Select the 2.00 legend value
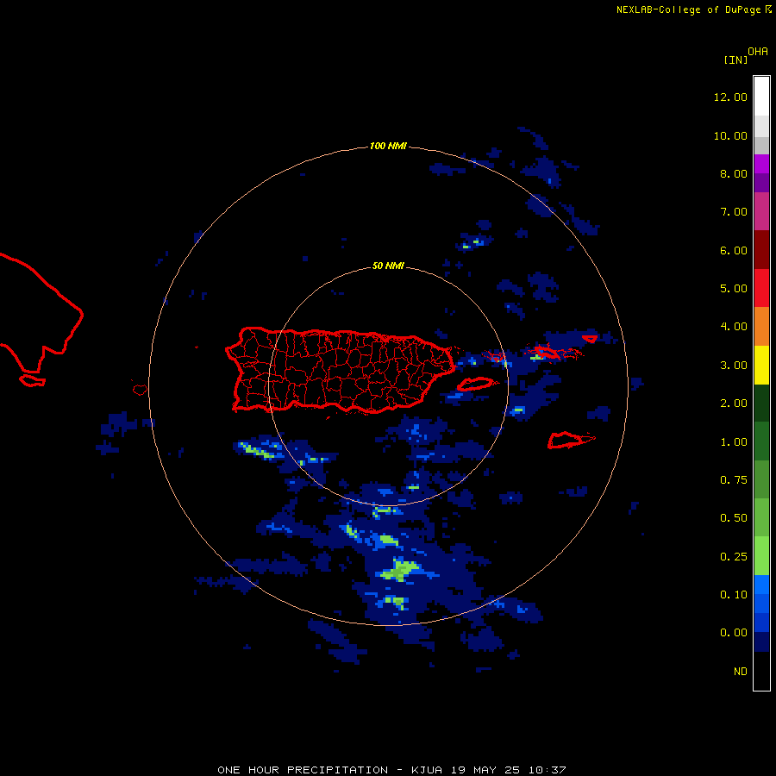This screenshot has height=776, width=776. (x=733, y=404)
